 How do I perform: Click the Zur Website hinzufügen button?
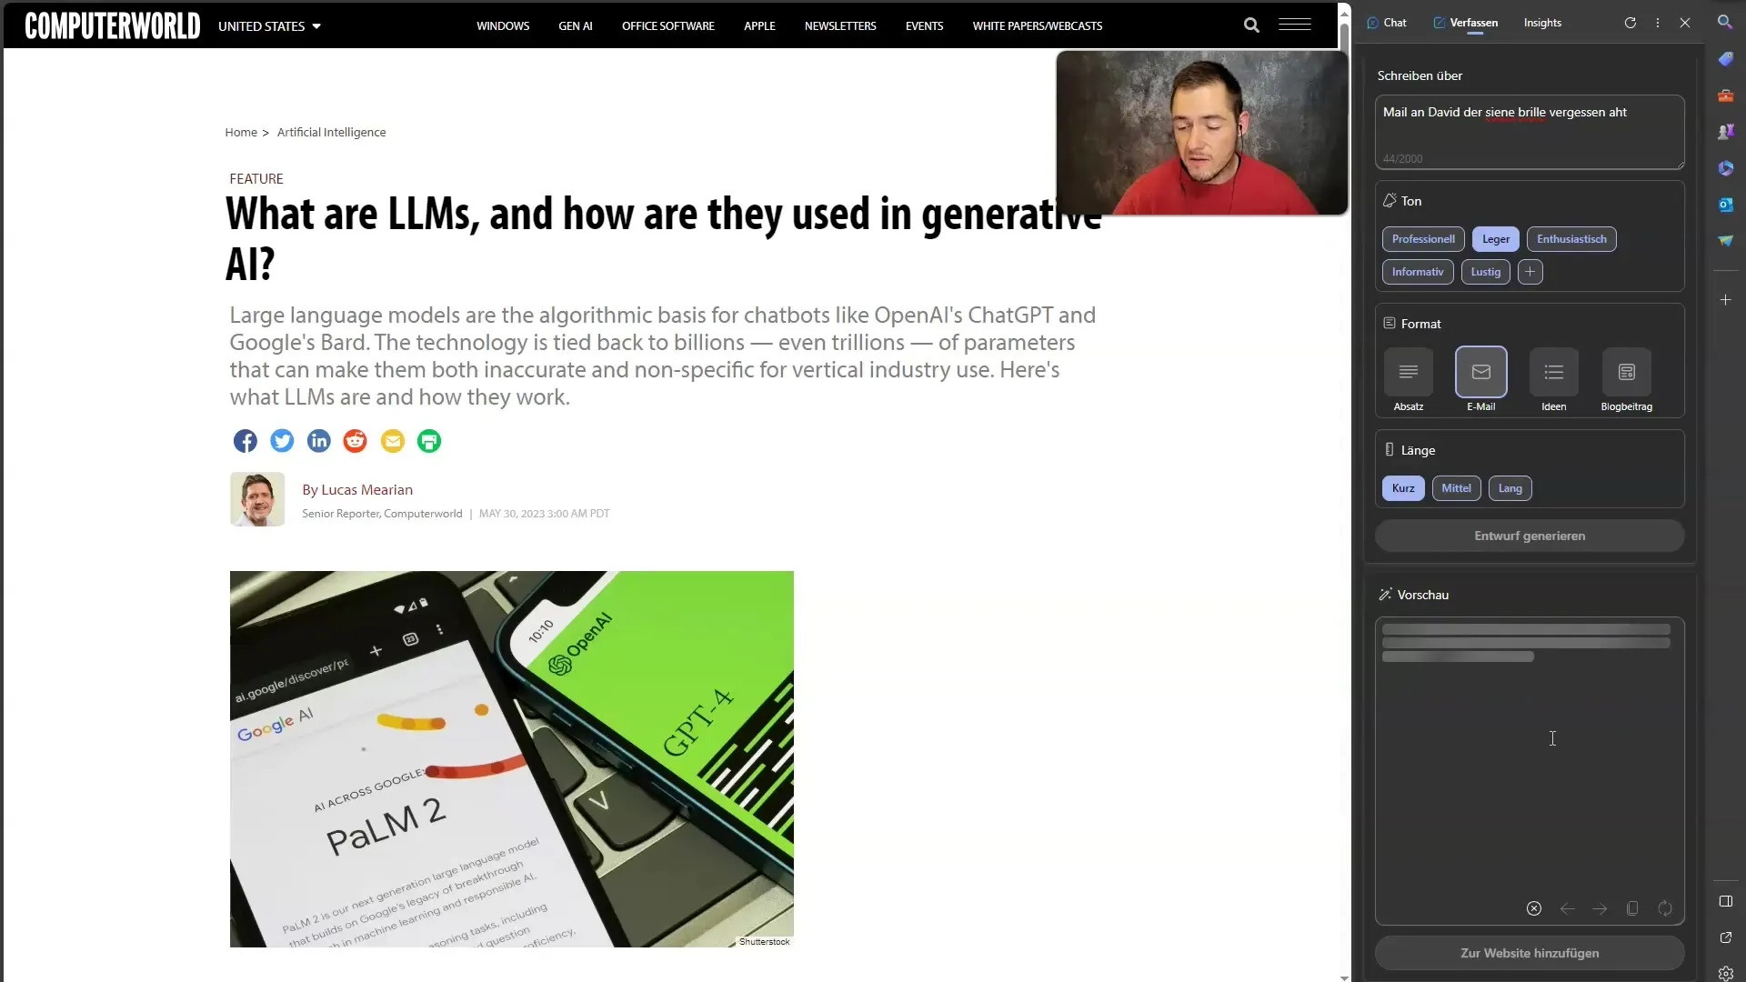[1529, 952]
